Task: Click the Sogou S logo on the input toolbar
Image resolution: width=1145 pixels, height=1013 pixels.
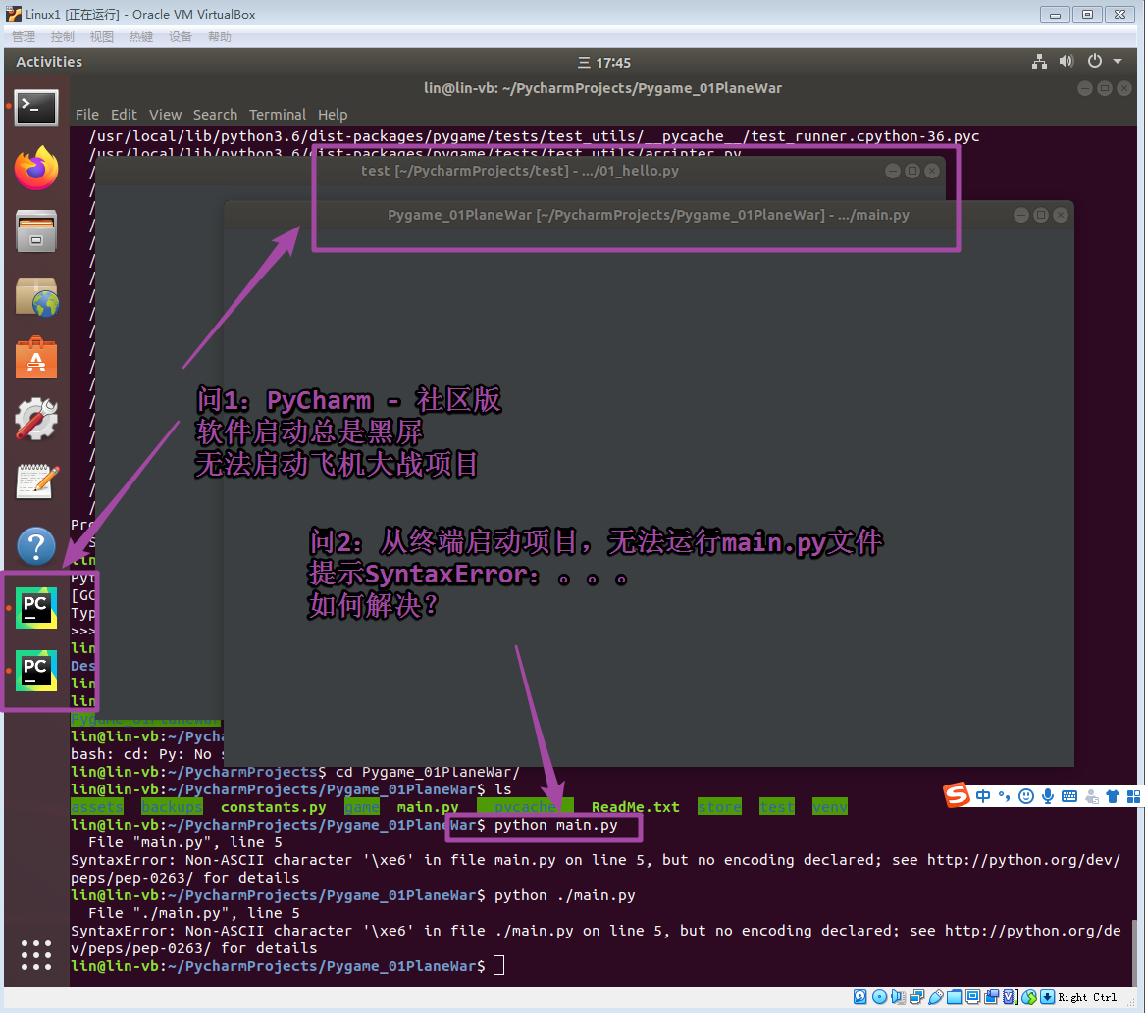Action: click(x=956, y=794)
